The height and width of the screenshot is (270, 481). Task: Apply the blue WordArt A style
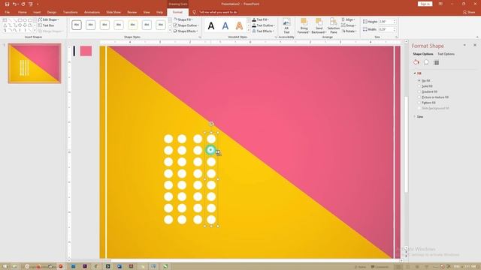pos(225,26)
